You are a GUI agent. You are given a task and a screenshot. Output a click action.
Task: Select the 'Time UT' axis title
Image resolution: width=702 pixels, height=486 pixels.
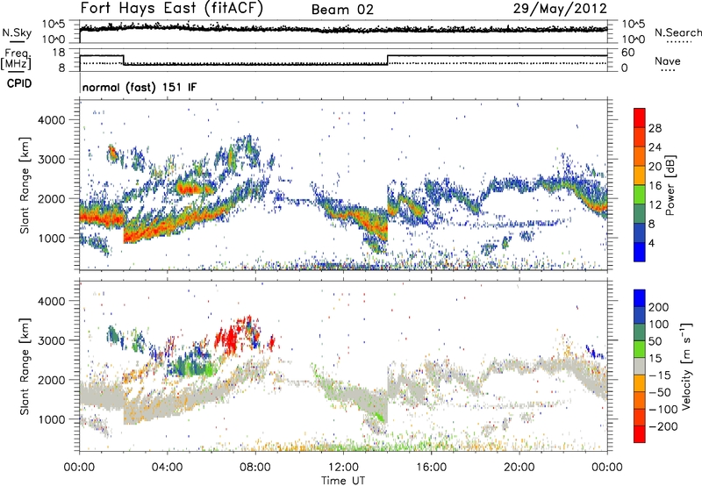click(x=343, y=481)
